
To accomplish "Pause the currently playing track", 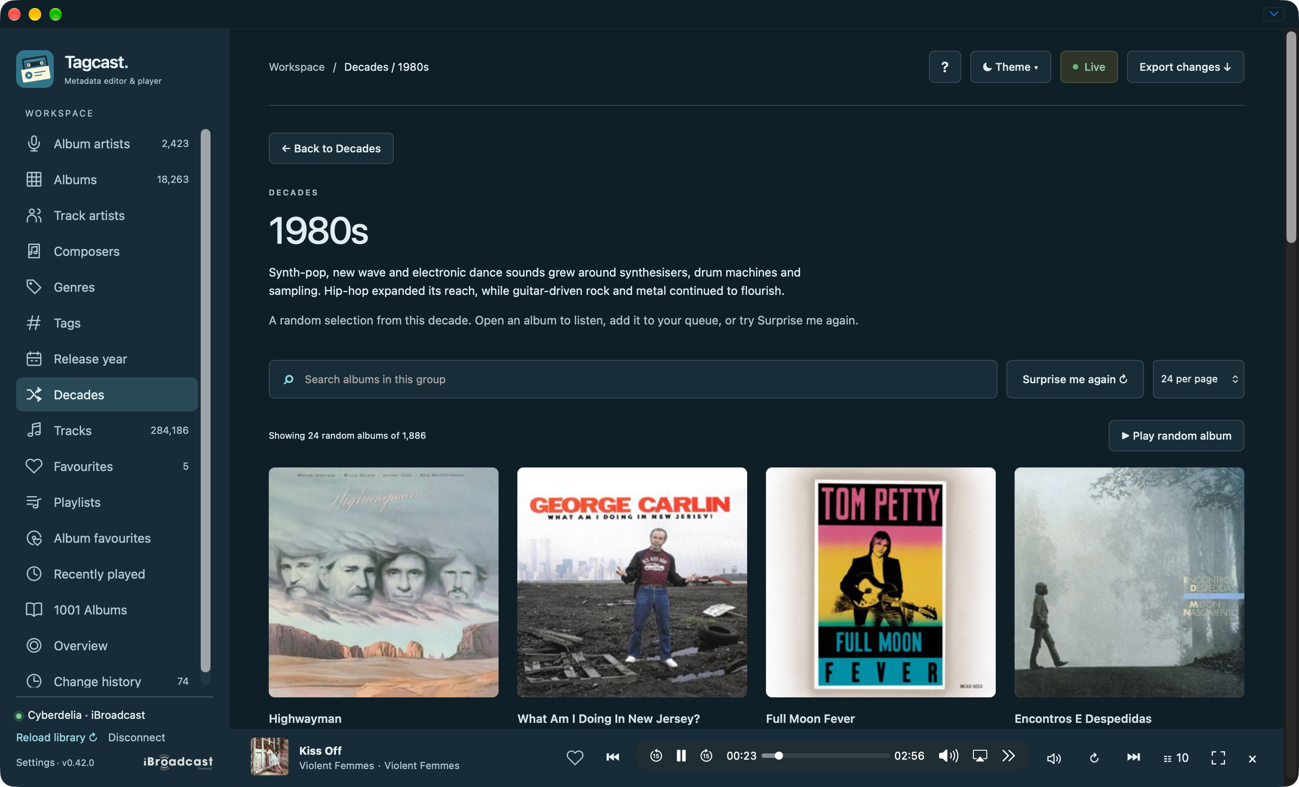I will pos(681,756).
